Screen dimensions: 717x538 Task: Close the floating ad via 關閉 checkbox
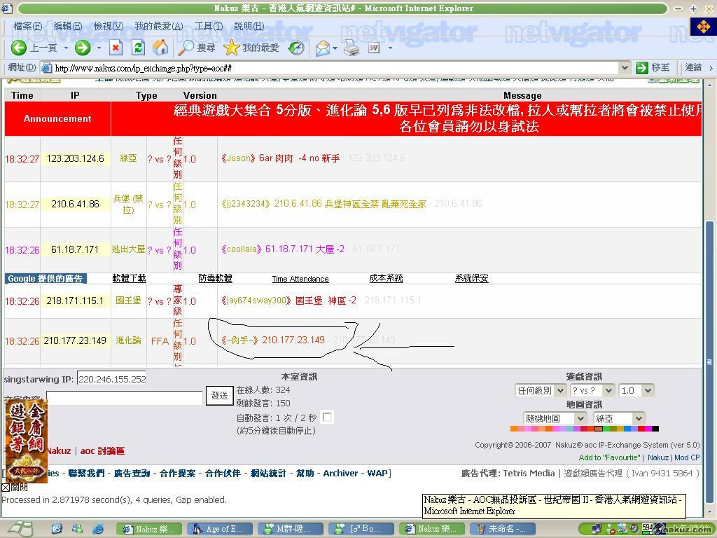coord(6,488)
